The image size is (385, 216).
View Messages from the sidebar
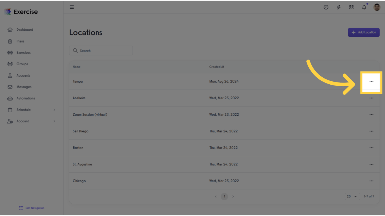click(x=24, y=87)
